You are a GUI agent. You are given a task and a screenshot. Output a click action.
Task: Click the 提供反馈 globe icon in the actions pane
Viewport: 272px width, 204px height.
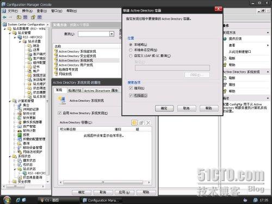click(x=225, y=39)
